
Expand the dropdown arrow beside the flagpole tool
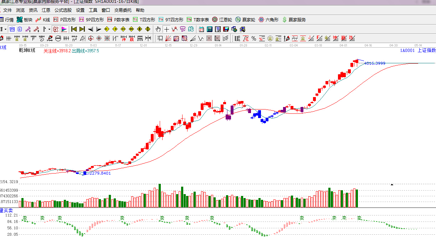(48, 29)
